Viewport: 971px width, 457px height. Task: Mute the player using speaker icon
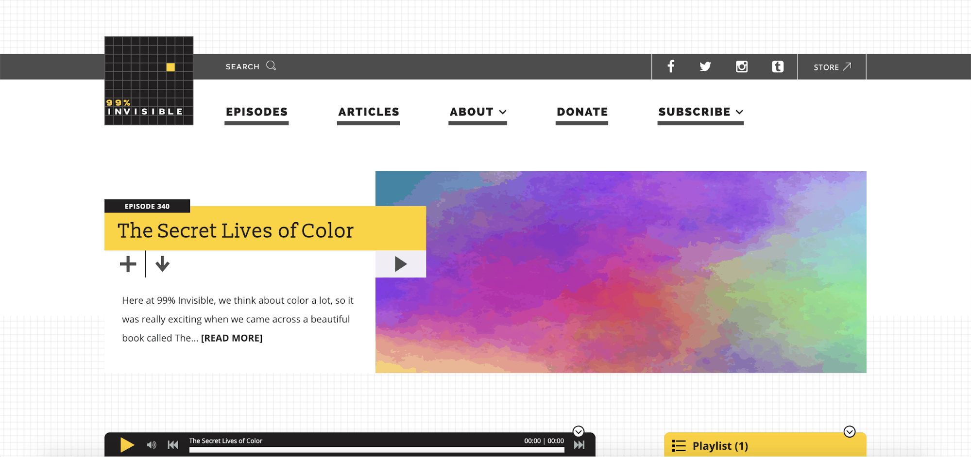tap(152, 445)
